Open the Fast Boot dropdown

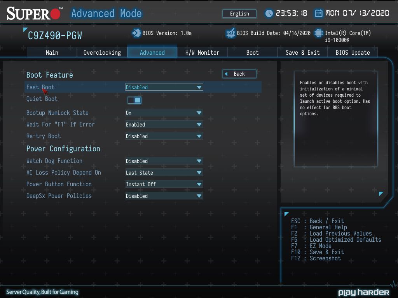coord(164,87)
